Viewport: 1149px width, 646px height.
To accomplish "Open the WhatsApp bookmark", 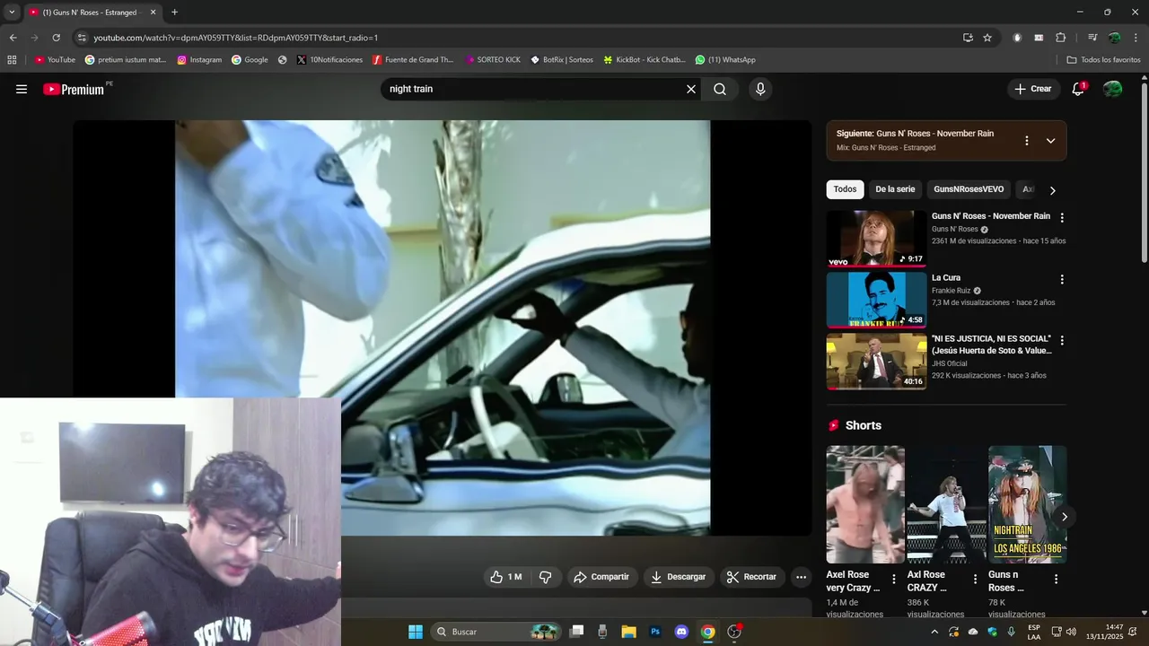I will pos(725,60).
